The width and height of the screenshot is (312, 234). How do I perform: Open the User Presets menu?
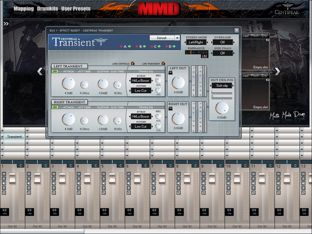[x=76, y=9]
